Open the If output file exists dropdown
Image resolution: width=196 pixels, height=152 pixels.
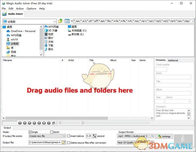[x=47, y=136]
